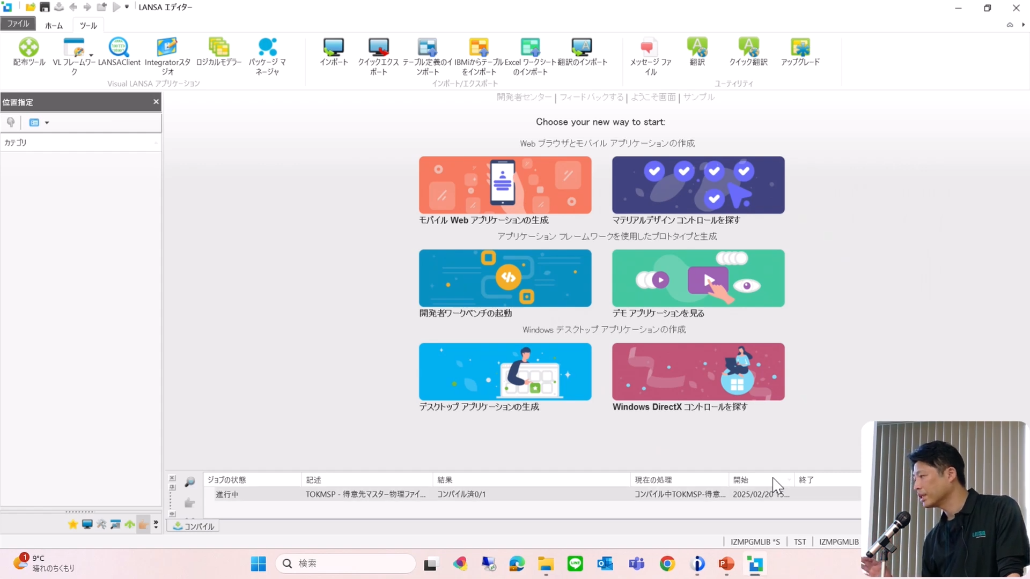The height and width of the screenshot is (579, 1030).
Task: Click the サンプル link
Action: (699, 97)
